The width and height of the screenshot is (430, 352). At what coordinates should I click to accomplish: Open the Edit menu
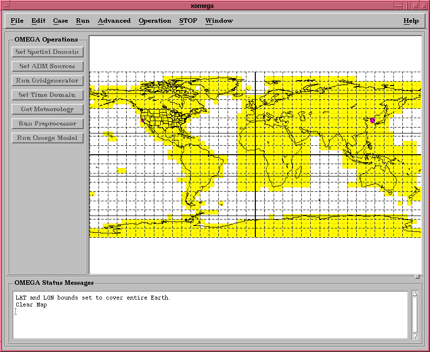pos(38,21)
